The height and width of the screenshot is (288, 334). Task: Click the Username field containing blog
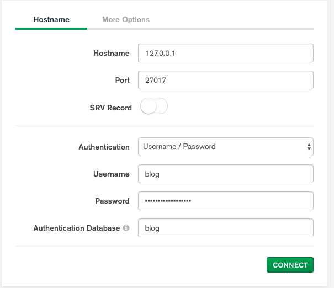click(225, 174)
